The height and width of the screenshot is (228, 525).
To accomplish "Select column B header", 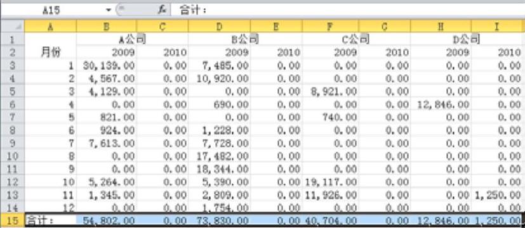I will point(107,27).
